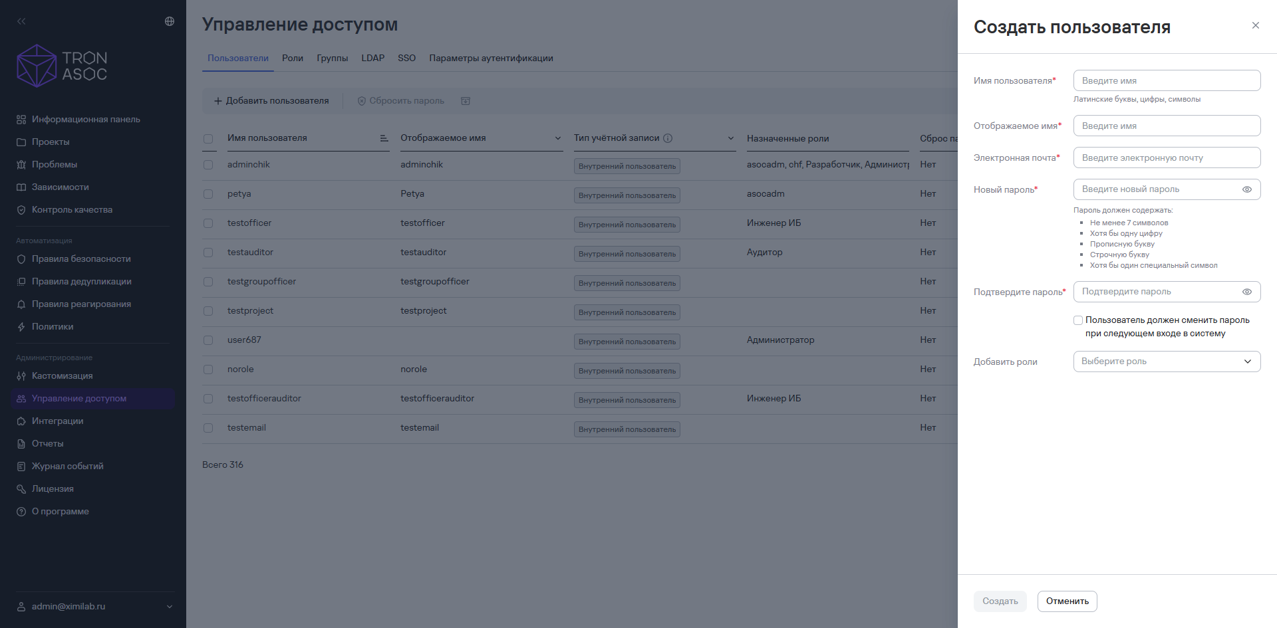Click info icon beside Тип учётной записи

[x=668, y=138]
